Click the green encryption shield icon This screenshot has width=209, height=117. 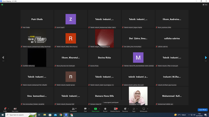[x=2, y=5]
